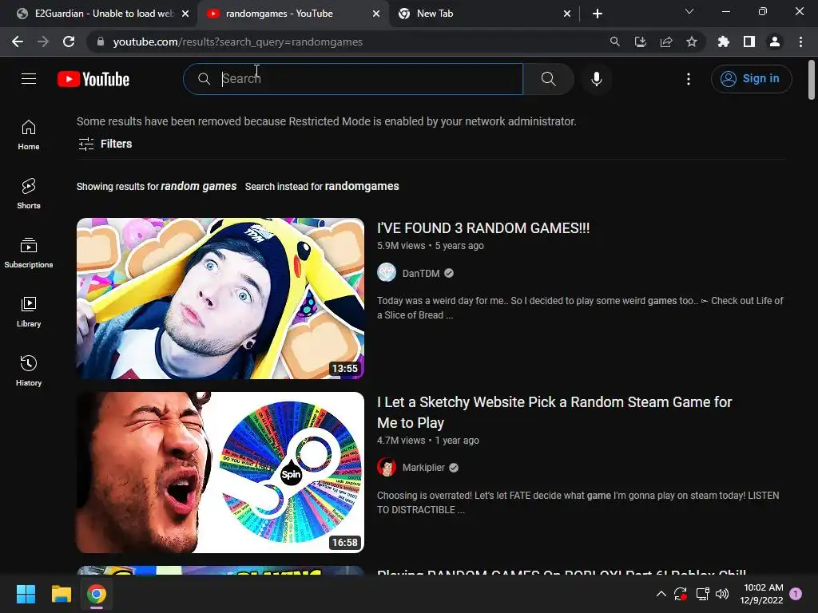Click the YouTube logo
818x613 pixels.
93,79
